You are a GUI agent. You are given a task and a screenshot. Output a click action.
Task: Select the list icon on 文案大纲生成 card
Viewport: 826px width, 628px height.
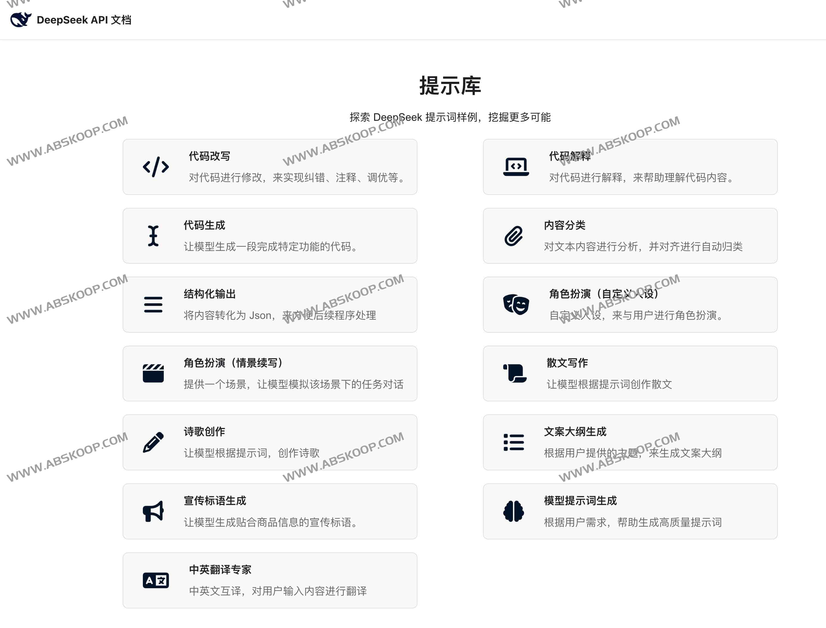[513, 442]
